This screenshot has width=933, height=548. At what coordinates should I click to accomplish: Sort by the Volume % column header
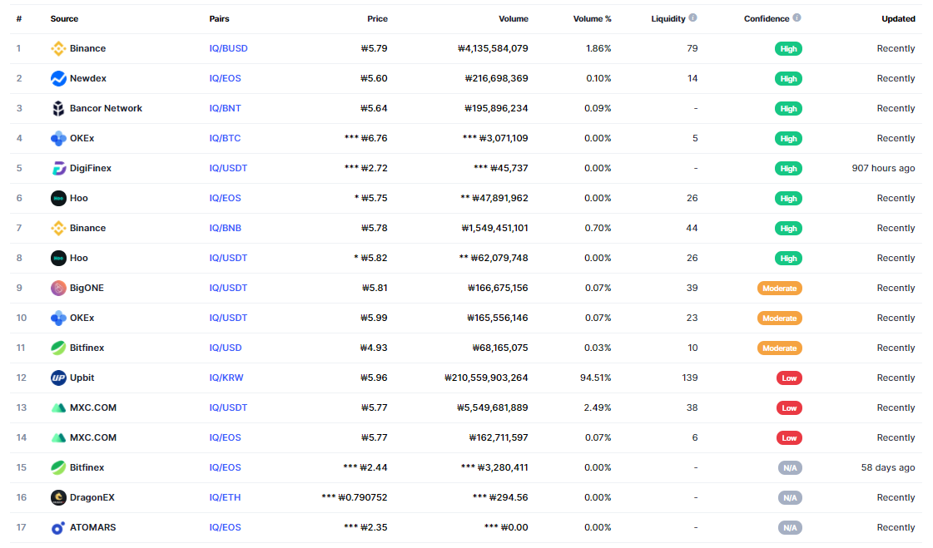point(592,19)
